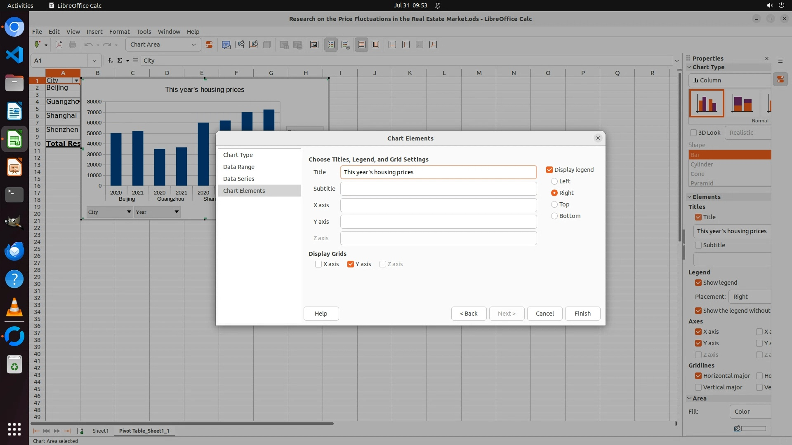Viewport: 792px width, 445px height.
Task: Open sidebar settings hamburger menu
Action: [780, 61]
